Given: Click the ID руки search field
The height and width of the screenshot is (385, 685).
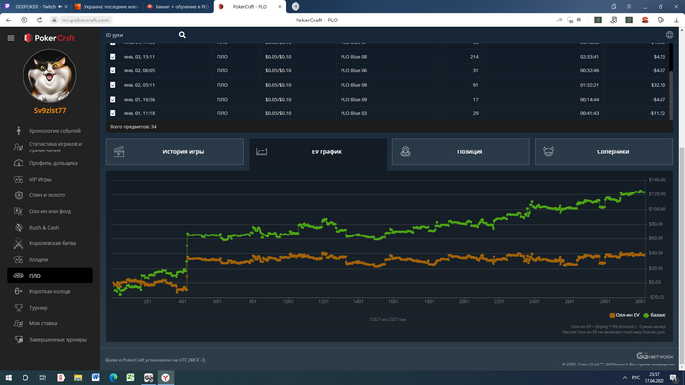Looking at the screenshot, I should pos(140,35).
